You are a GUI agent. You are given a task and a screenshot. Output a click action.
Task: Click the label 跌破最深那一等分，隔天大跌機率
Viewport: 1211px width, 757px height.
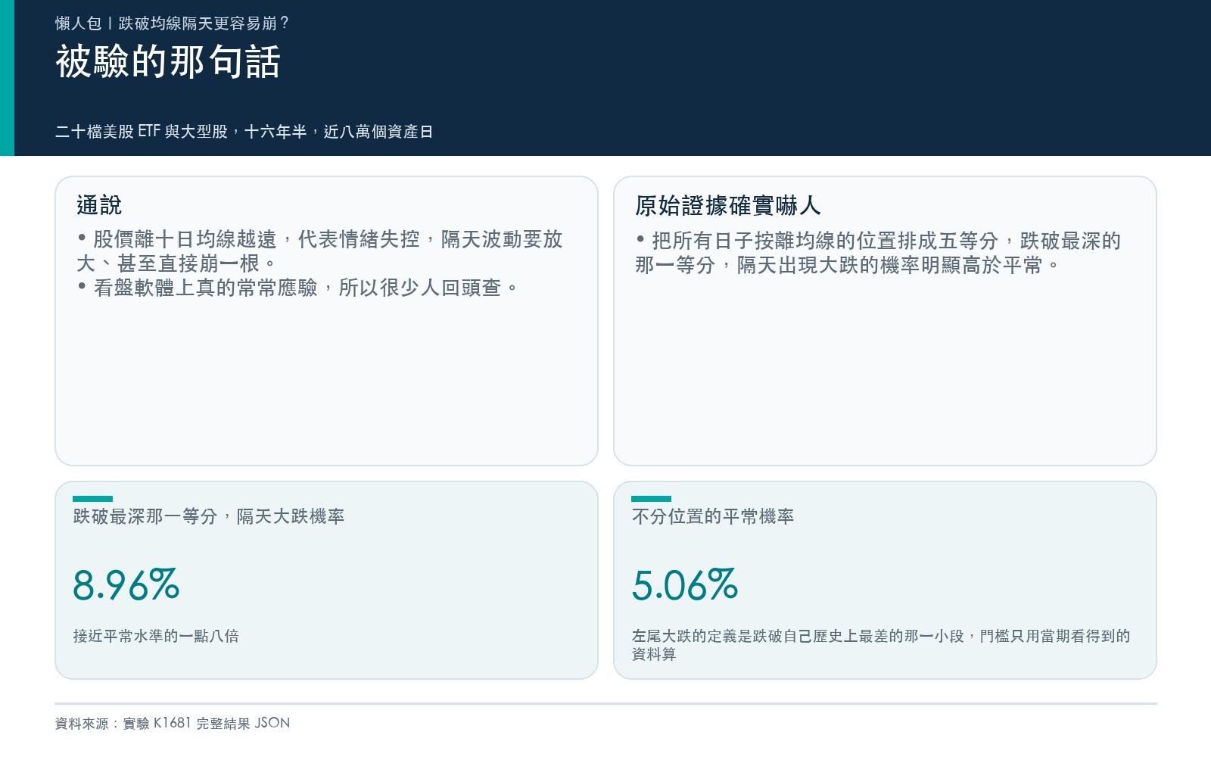209,516
